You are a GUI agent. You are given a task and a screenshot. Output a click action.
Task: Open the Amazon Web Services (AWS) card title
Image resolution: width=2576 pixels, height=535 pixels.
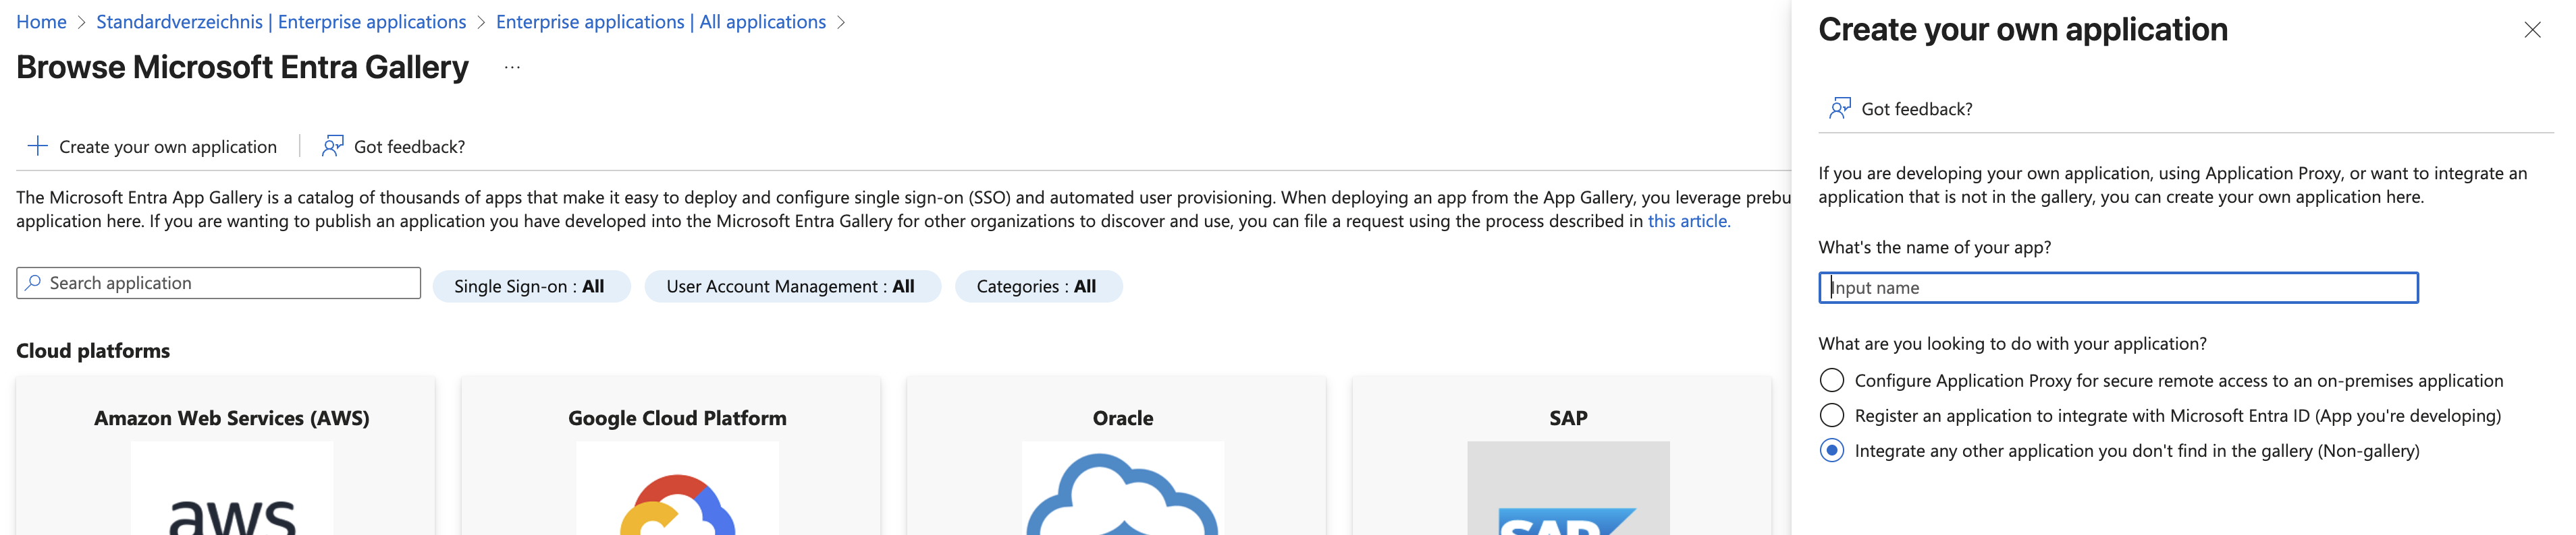click(232, 418)
